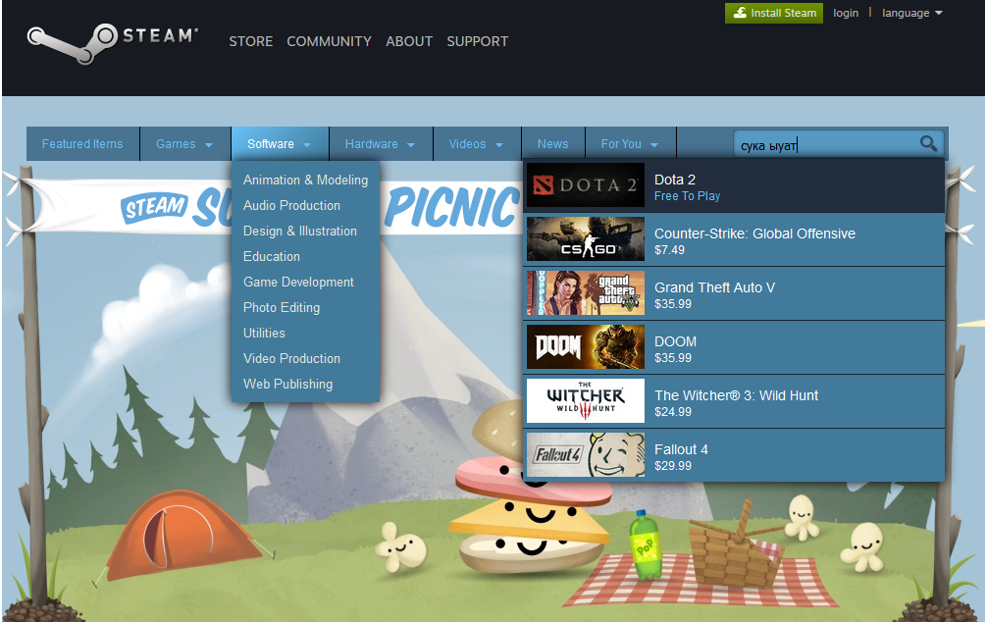Expand the Videos dropdown tab
Viewport: 986px width, 622px height.
coord(477,144)
